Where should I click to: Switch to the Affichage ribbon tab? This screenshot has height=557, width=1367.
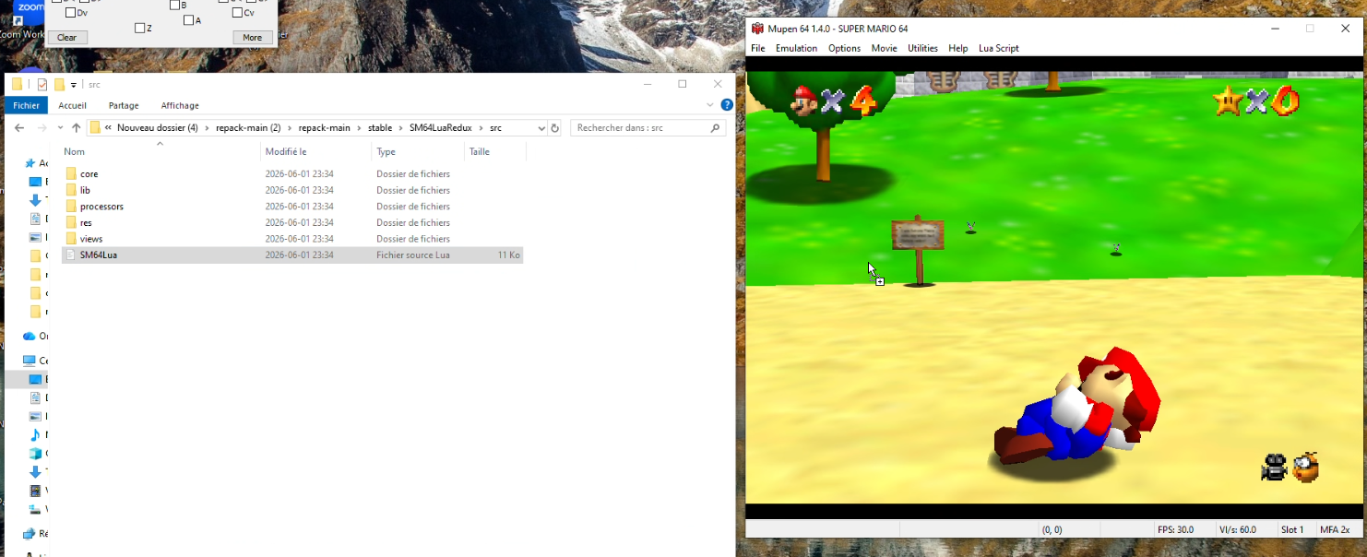(180, 105)
